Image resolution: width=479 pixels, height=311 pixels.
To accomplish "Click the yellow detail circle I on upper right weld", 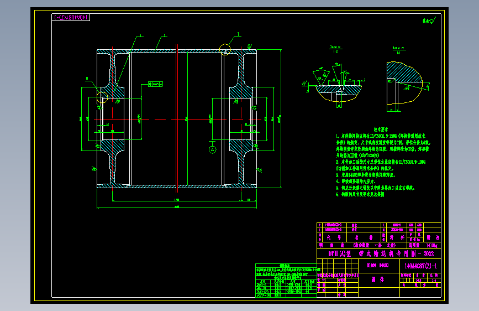I will pyautogui.click(x=225, y=50).
